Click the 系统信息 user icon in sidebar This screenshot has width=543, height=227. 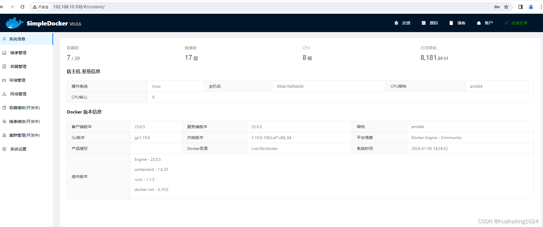click(x=4, y=39)
